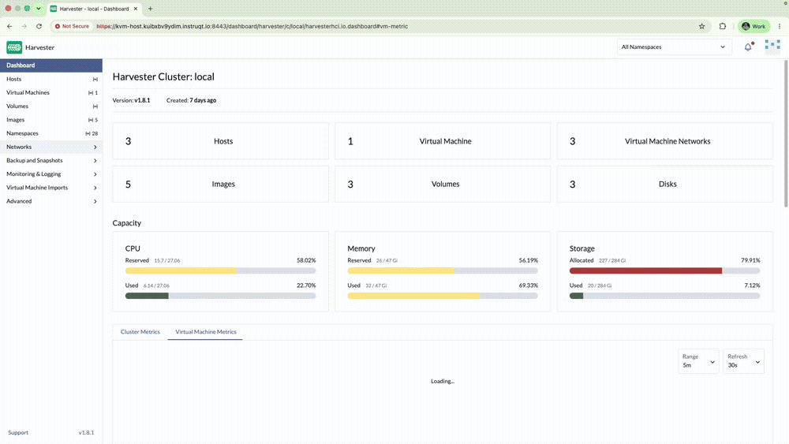
Task: Click the Volumes resource count icon
Action: pyautogui.click(x=95, y=106)
